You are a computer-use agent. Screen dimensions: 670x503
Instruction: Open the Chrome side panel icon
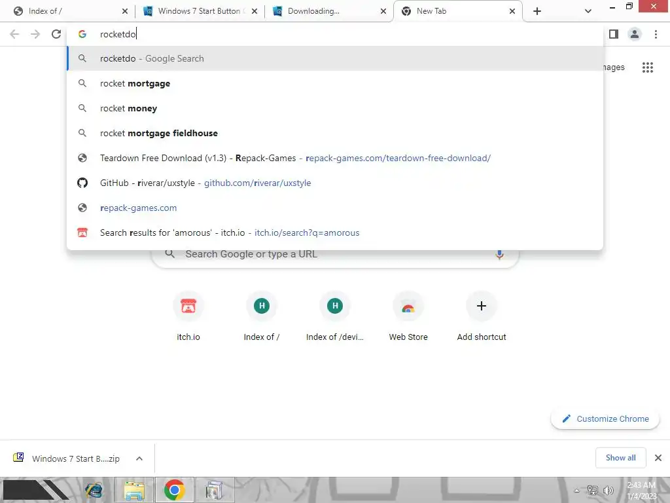tap(614, 34)
